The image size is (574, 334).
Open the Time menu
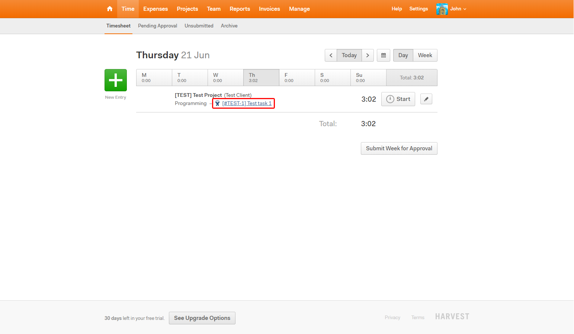tap(128, 9)
